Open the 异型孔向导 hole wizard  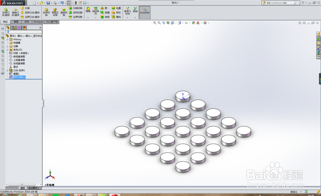click(x=55, y=12)
